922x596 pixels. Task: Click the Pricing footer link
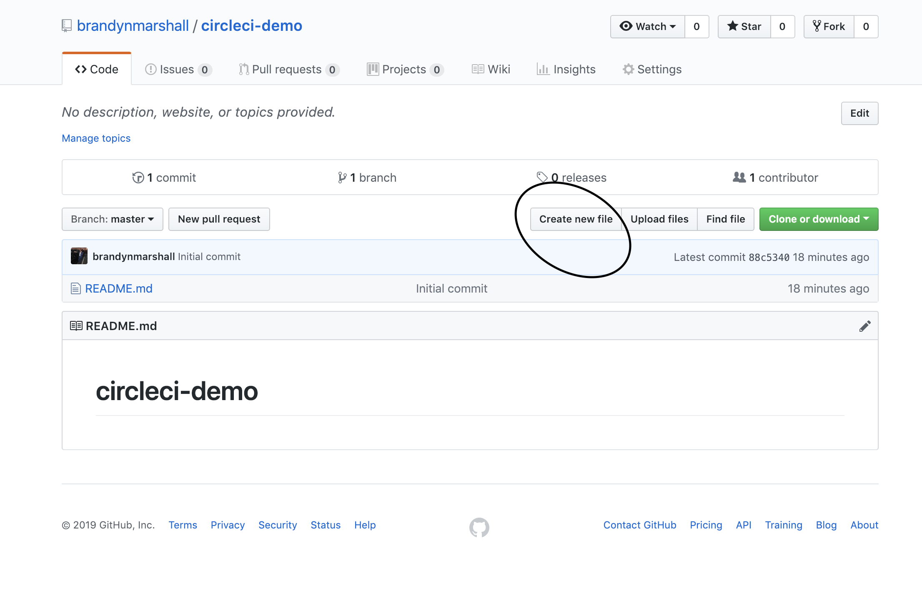coord(706,525)
